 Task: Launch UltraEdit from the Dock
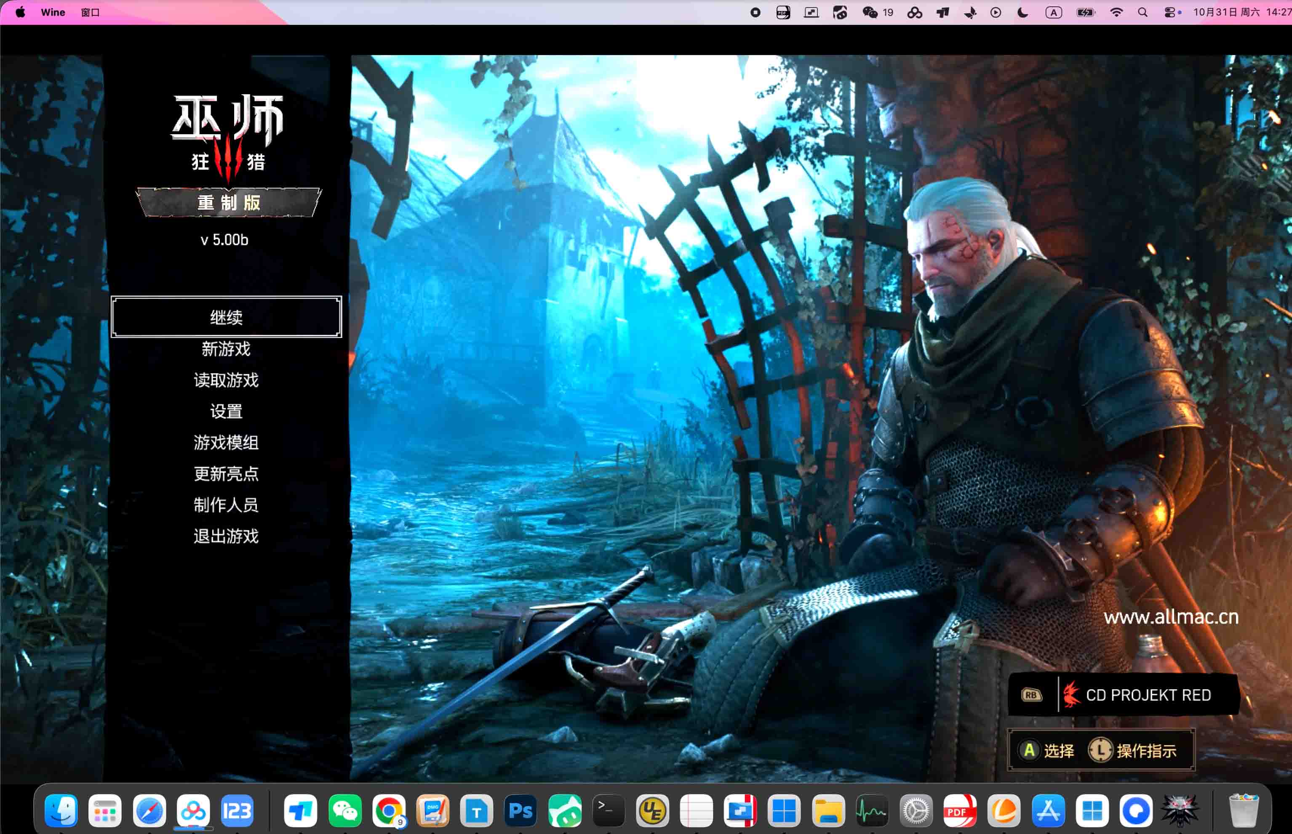652,811
